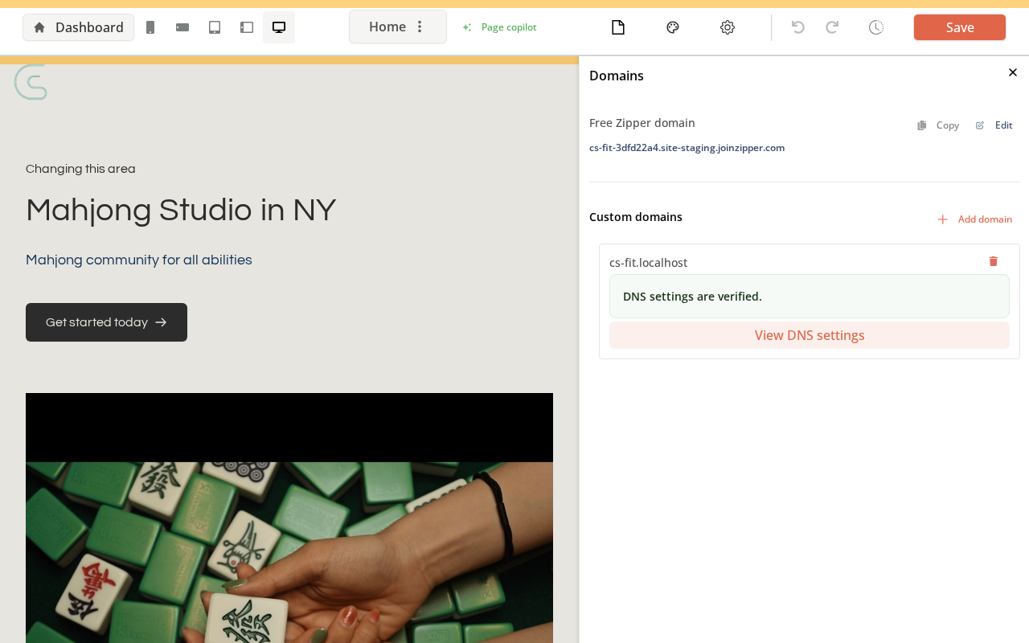This screenshot has height=643, width=1029.
Task: Select 'Mahjong Studio in NY' heading
Action: 181,211
